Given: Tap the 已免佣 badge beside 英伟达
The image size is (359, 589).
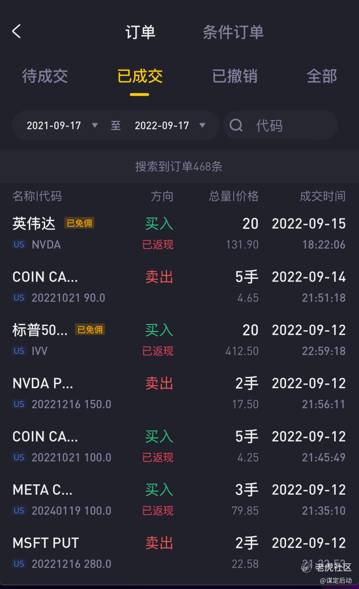Looking at the screenshot, I should [x=79, y=223].
